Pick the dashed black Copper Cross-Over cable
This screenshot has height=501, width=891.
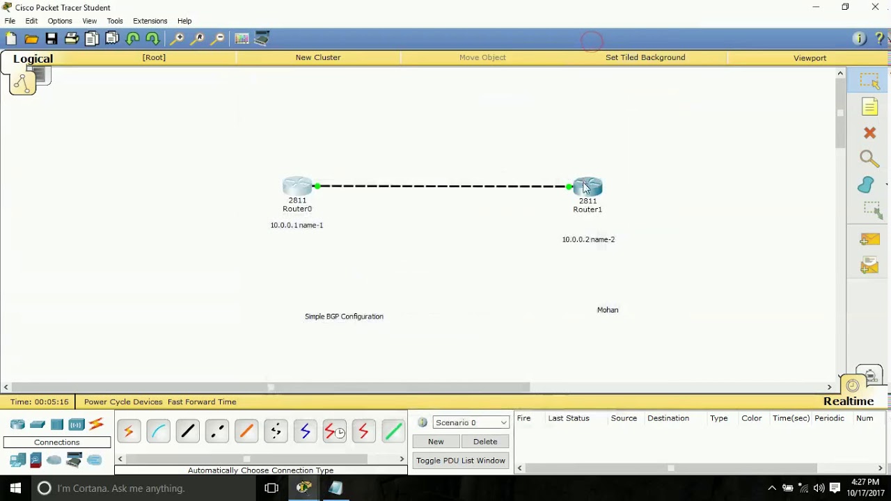coord(216,432)
